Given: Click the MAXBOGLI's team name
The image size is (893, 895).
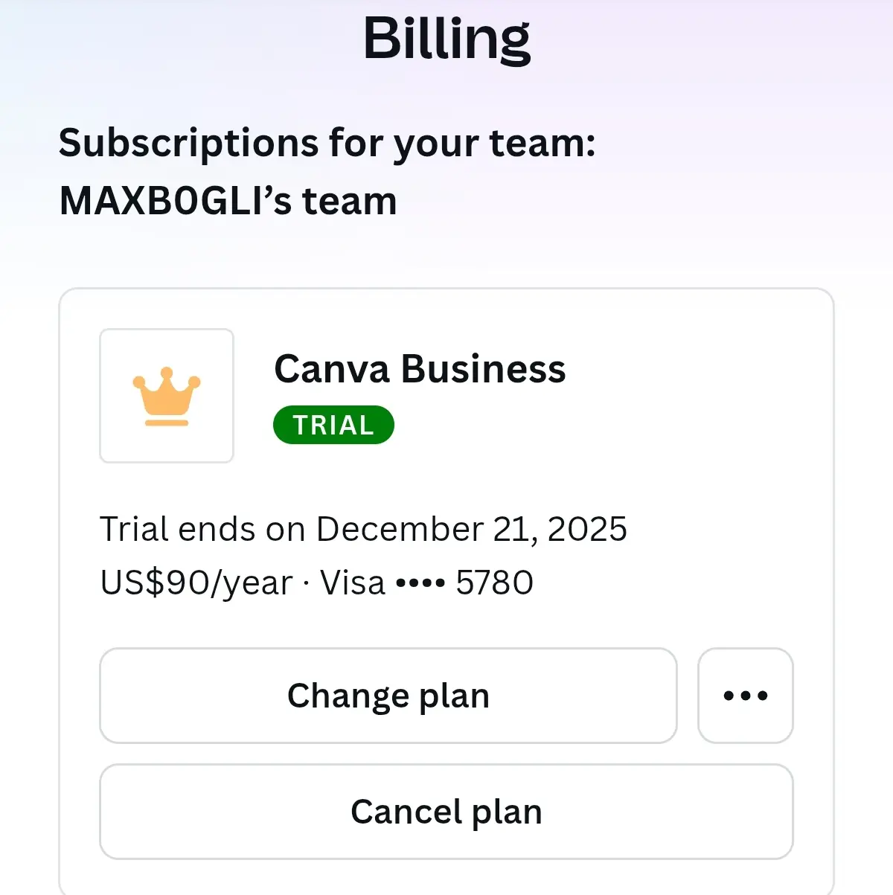Looking at the screenshot, I should pos(228,201).
